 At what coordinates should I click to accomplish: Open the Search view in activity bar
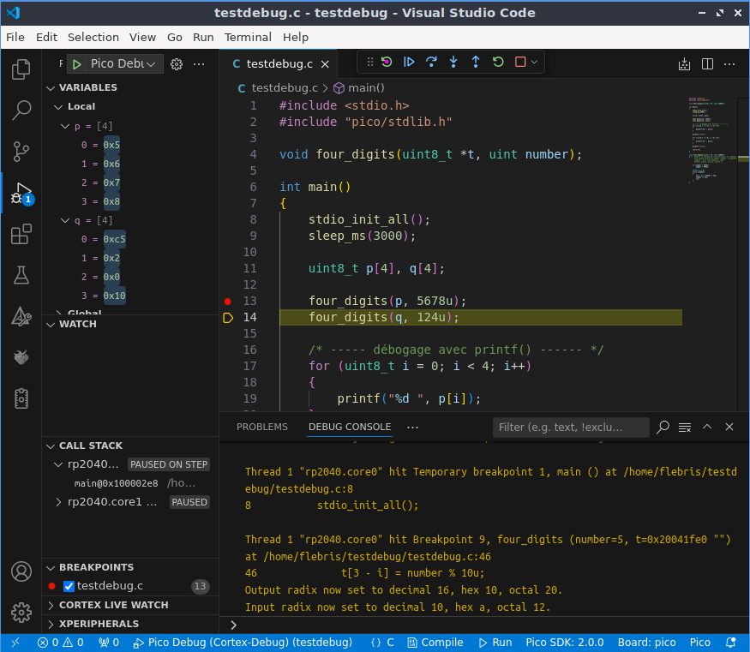coord(21,111)
